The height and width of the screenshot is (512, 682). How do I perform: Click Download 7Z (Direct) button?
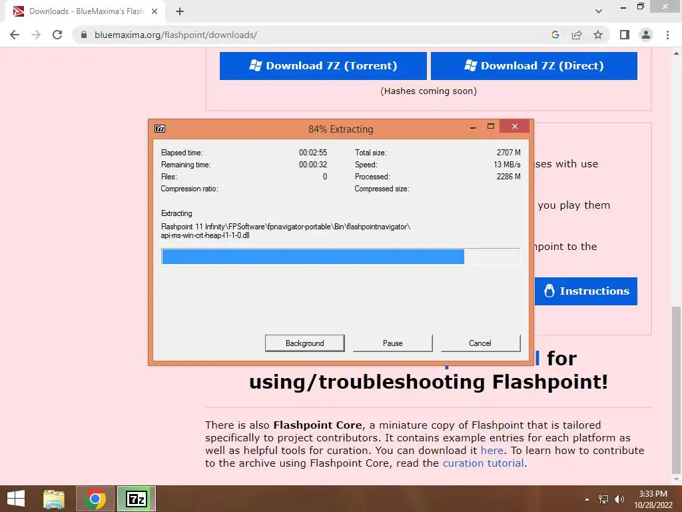click(533, 66)
